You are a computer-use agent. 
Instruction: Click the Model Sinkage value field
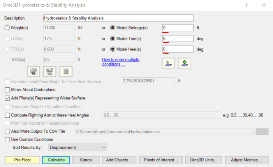coord(178,28)
